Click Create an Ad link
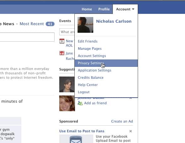 click(122, 121)
